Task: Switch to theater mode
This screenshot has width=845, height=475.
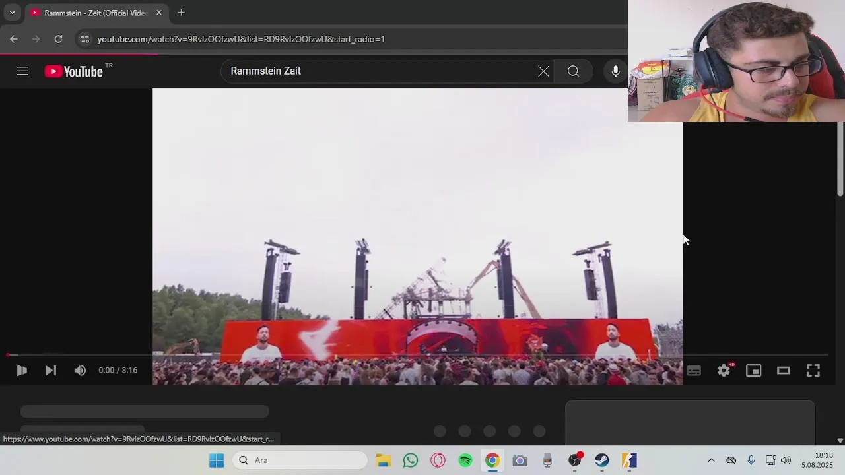Action: pyautogui.click(x=784, y=371)
